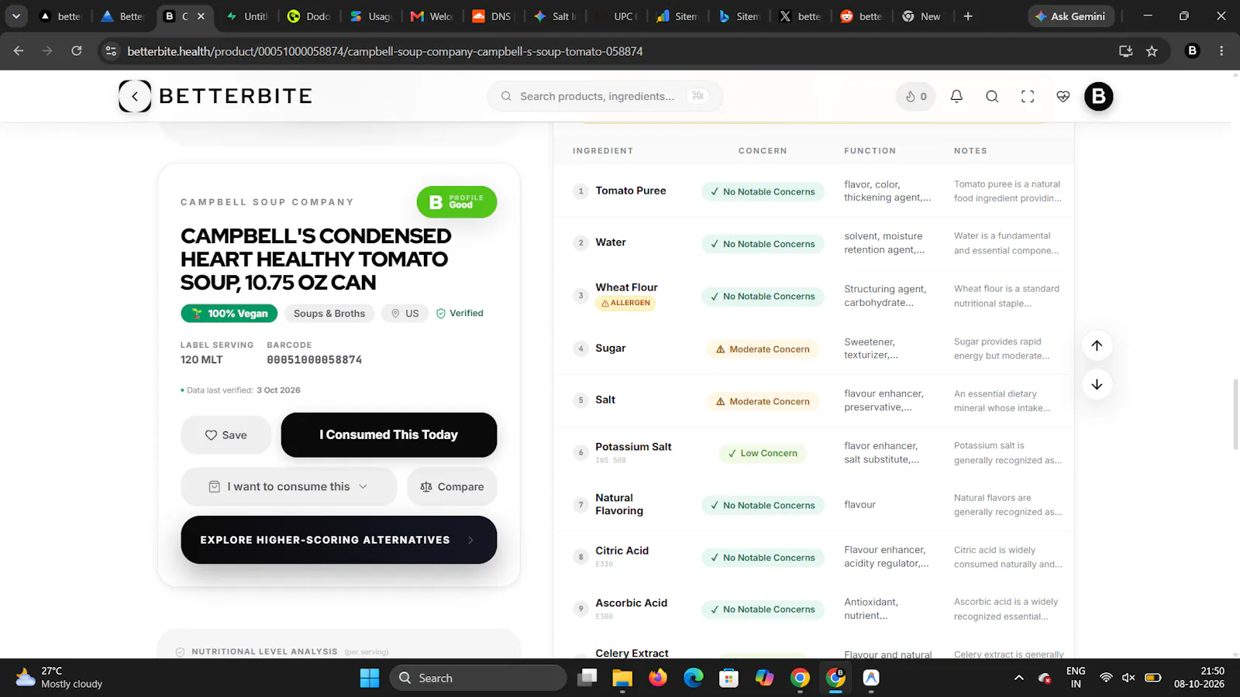Switch to the Salt tab
The image size is (1240, 697).
pos(555,16)
